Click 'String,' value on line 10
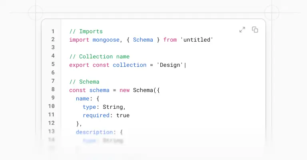This screenshot has width=307, height=160. (x=114, y=107)
